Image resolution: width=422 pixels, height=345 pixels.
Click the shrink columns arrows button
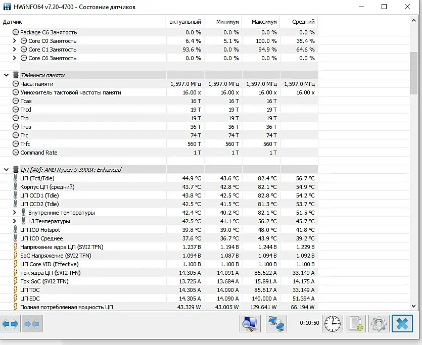[x=32, y=324]
